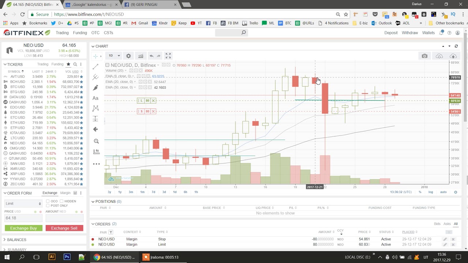Screen dimensions: 468x263
Task: Collapse the ORDERS panel
Action: point(93,224)
